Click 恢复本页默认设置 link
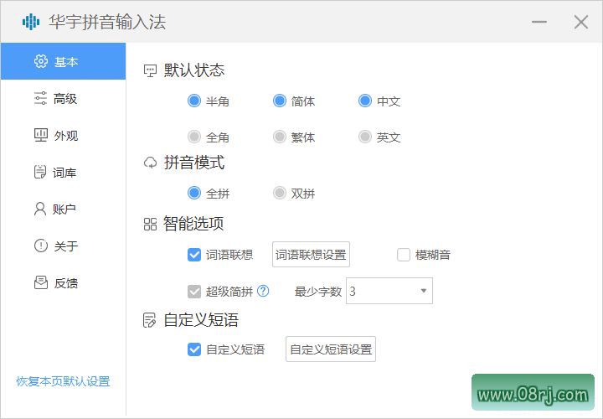Screen dimensions: 603x419 (63, 381)
